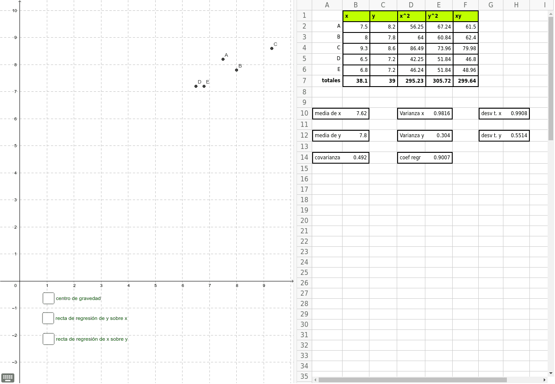
Task: Click the totales label cell
Action: [327, 81]
